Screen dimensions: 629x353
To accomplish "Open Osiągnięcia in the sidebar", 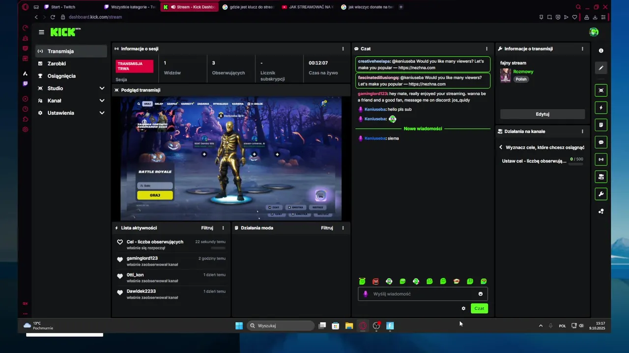I will coord(71,76).
